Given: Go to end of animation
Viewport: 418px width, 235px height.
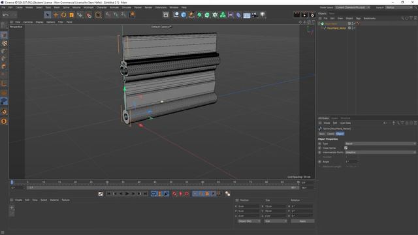Looking at the screenshot, I should (x=145, y=194).
